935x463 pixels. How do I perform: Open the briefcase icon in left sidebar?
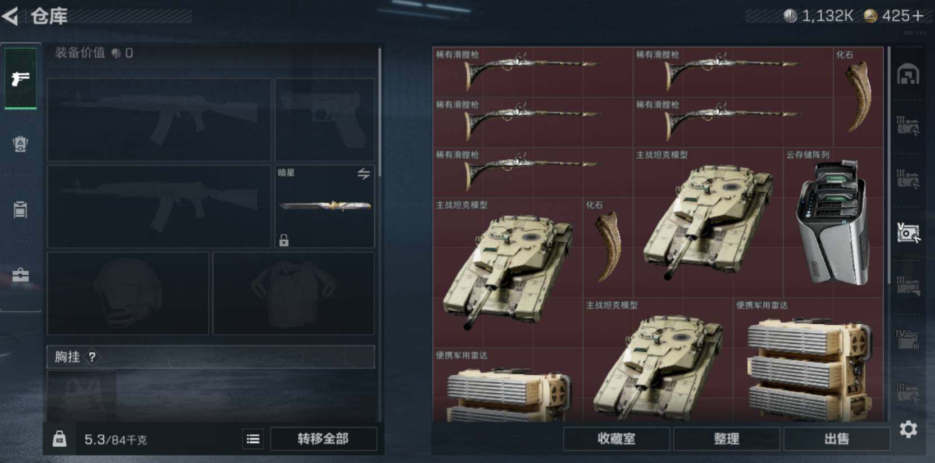click(21, 275)
